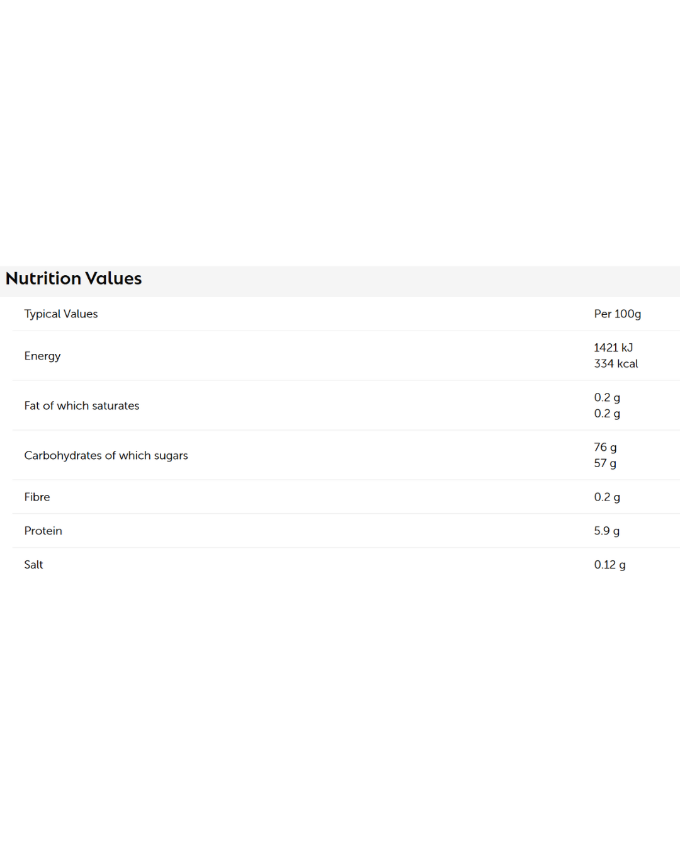Click the total fat 0.2 g value
Viewport: 680px width, 850px height.
tap(606, 397)
